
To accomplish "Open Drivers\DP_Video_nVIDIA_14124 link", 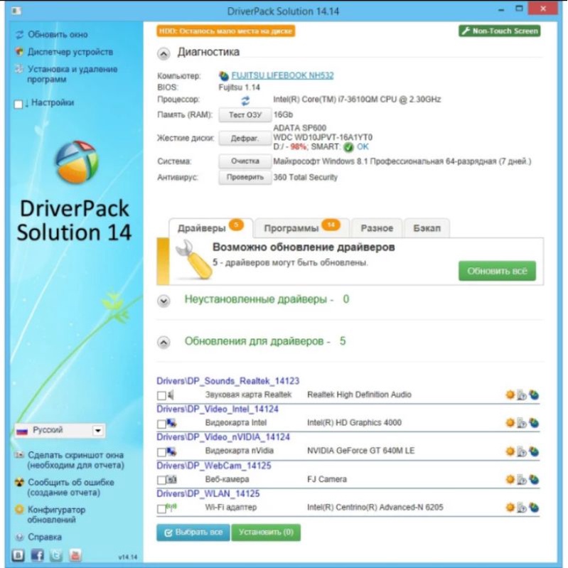I will click(223, 437).
